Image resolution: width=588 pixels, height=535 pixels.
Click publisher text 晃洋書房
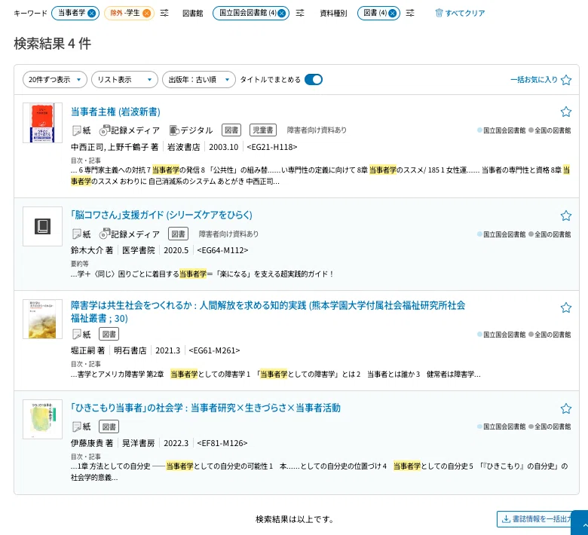[139, 443]
